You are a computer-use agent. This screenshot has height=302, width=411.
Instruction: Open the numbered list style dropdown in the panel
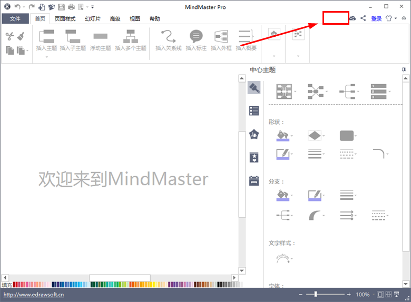point(380,92)
